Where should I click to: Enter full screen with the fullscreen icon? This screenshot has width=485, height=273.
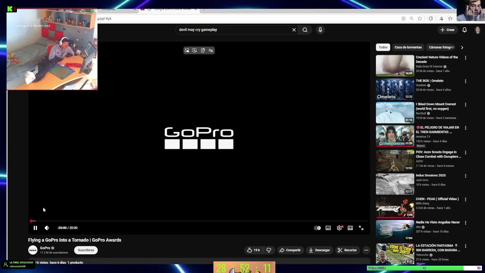[361, 228]
